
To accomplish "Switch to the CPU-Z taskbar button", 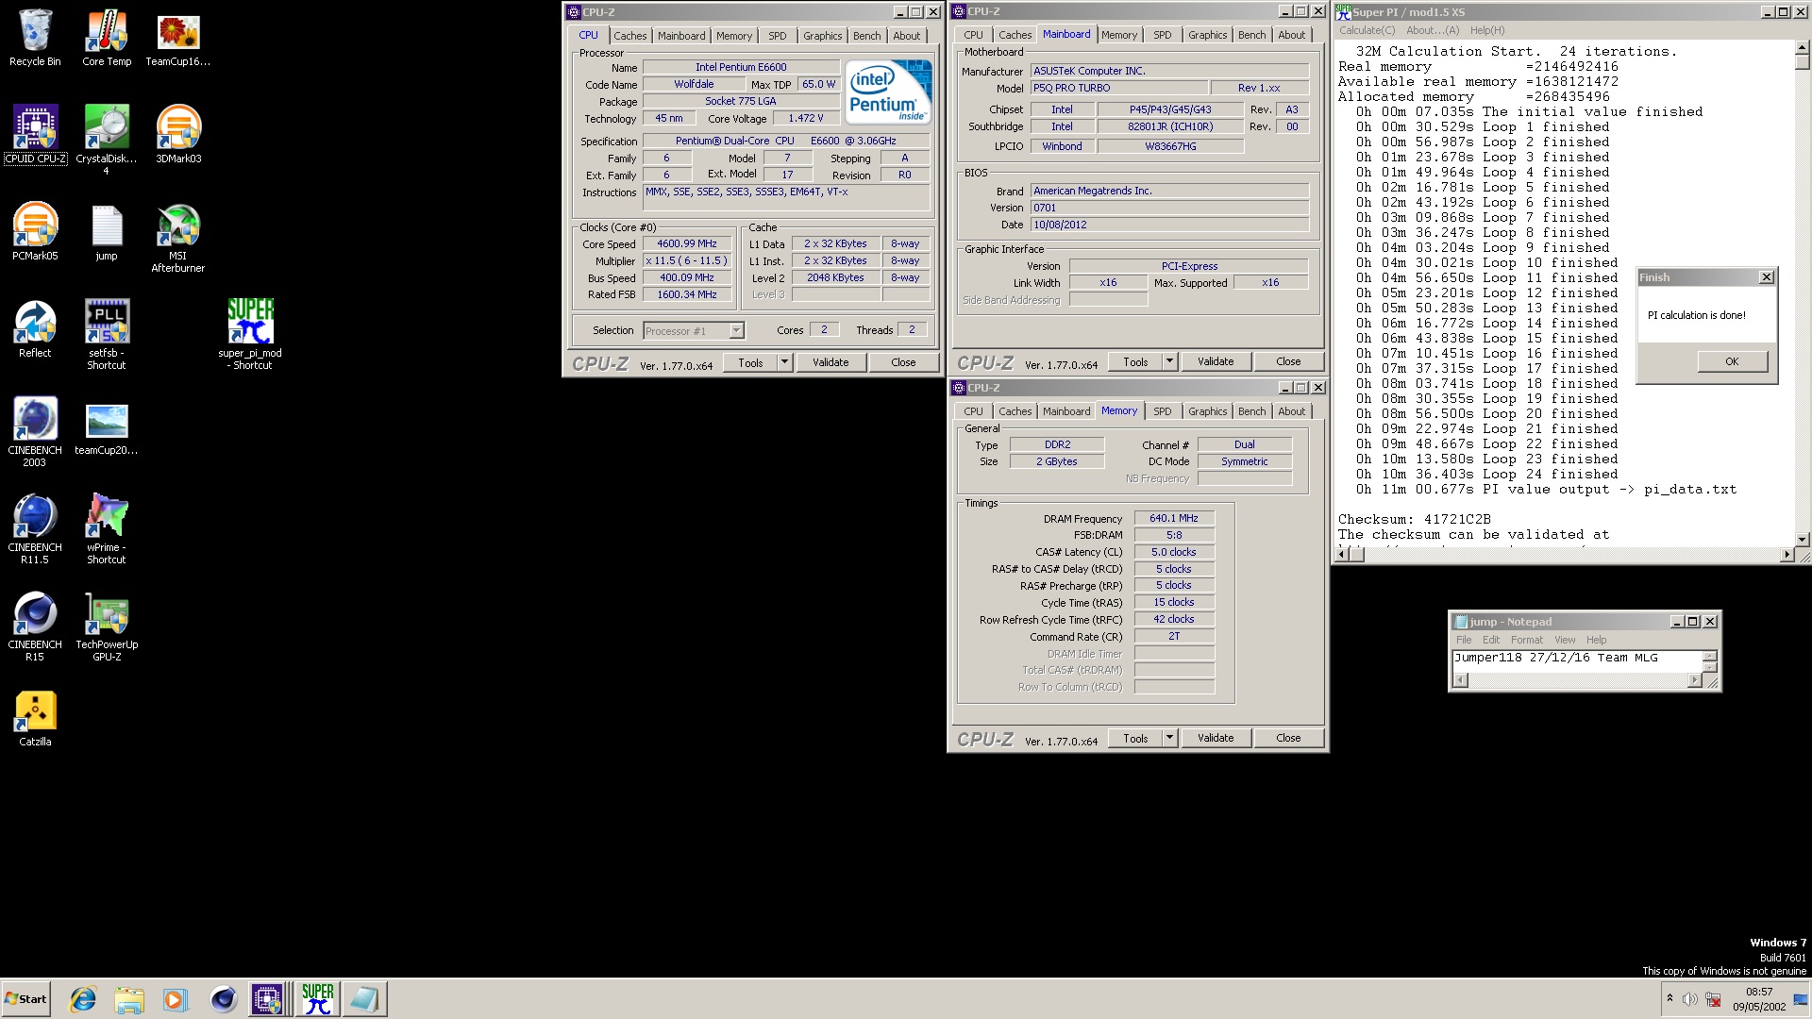I will coord(270,999).
